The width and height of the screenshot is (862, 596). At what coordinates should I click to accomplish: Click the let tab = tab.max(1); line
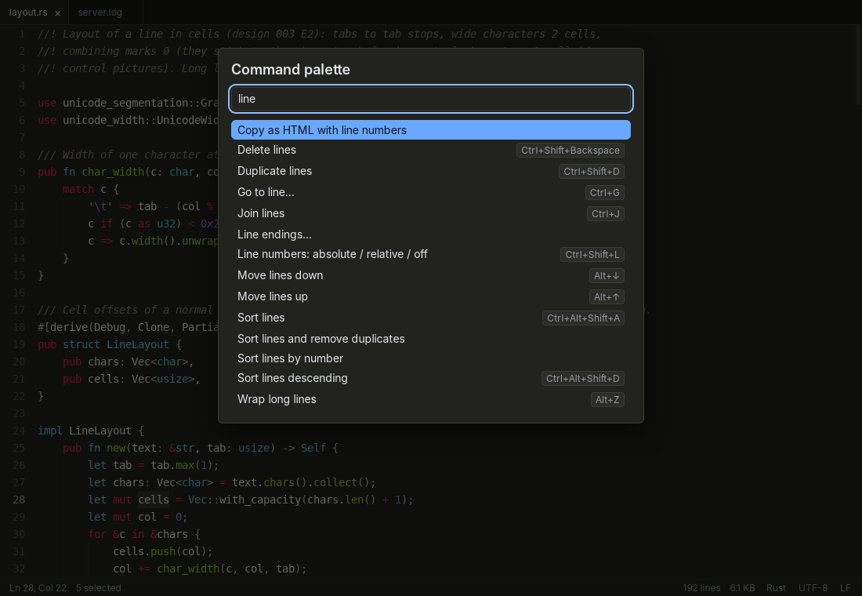(x=154, y=465)
